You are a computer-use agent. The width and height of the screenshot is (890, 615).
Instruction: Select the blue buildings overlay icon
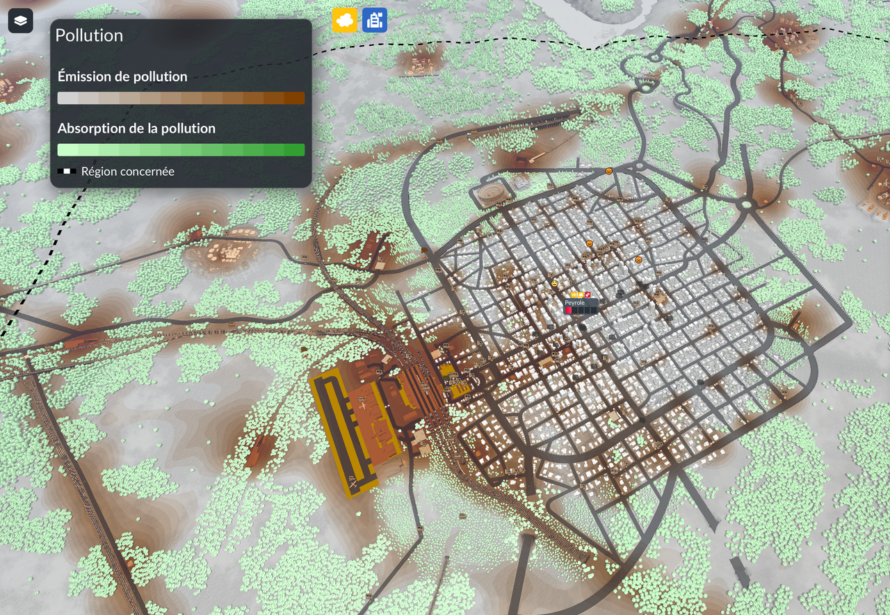375,20
